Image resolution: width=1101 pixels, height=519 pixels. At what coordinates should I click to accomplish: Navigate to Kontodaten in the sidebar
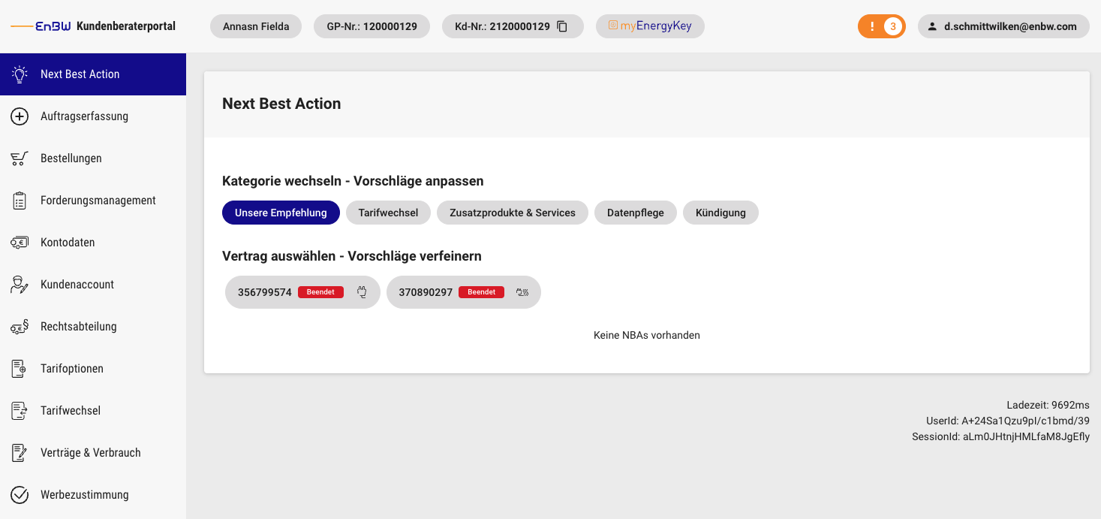93,243
